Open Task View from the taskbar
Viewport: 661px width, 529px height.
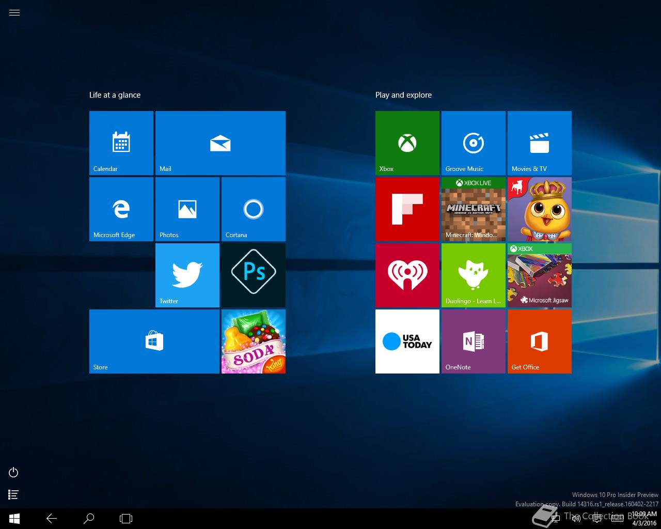pyautogui.click(x=126, y=519)
